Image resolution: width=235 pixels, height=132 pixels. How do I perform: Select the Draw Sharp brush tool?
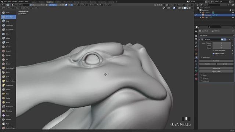[x=8, y=17]
